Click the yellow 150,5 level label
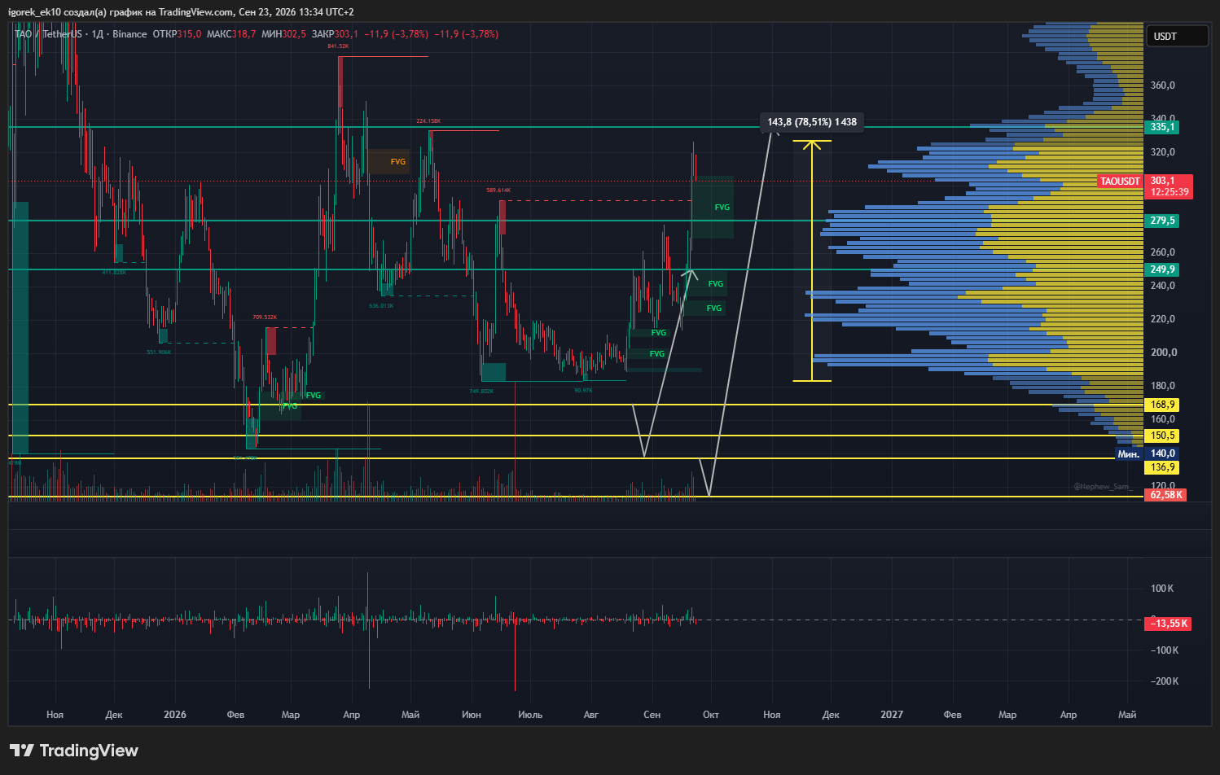This screenshot has width=1220, height=775. [1162, 436]
